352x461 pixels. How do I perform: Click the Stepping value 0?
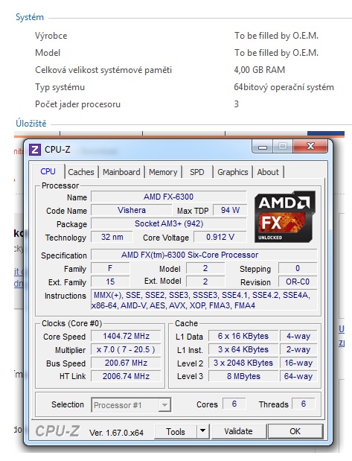pos(298,268)
